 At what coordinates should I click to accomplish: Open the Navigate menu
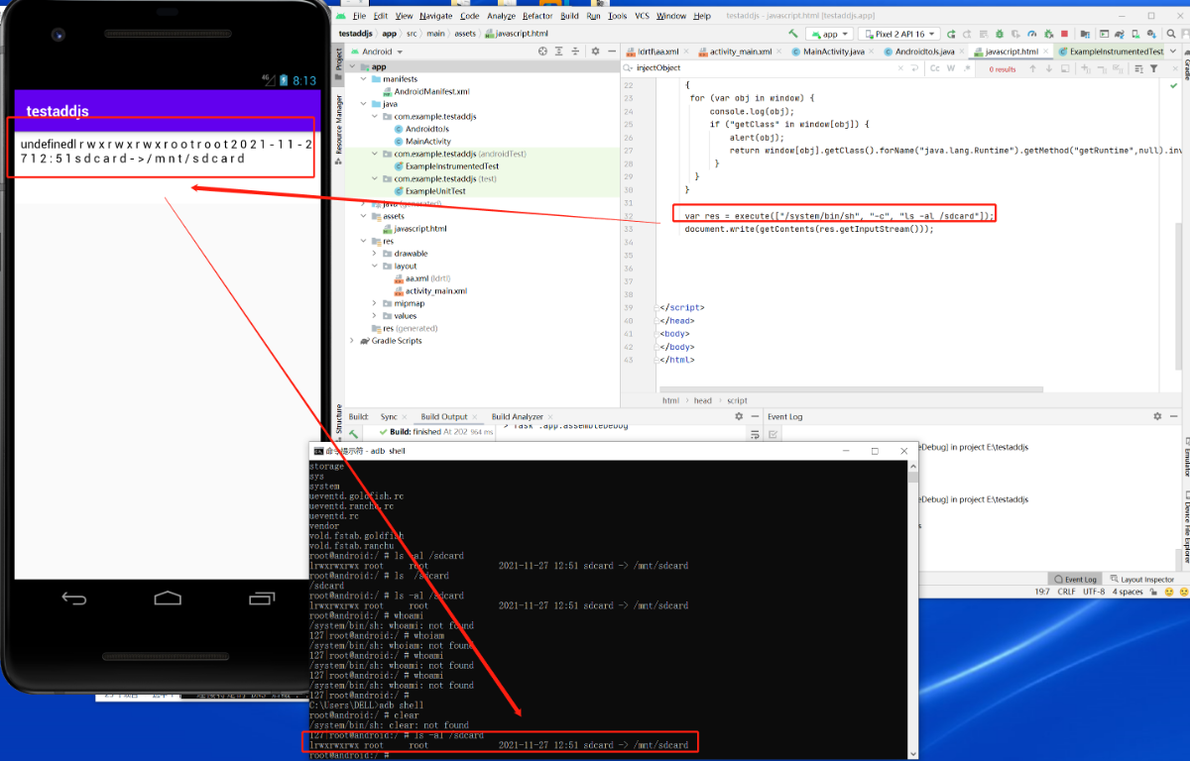435,16
